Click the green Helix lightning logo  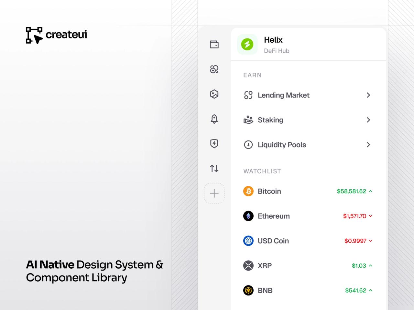click(x=247, y=44)
